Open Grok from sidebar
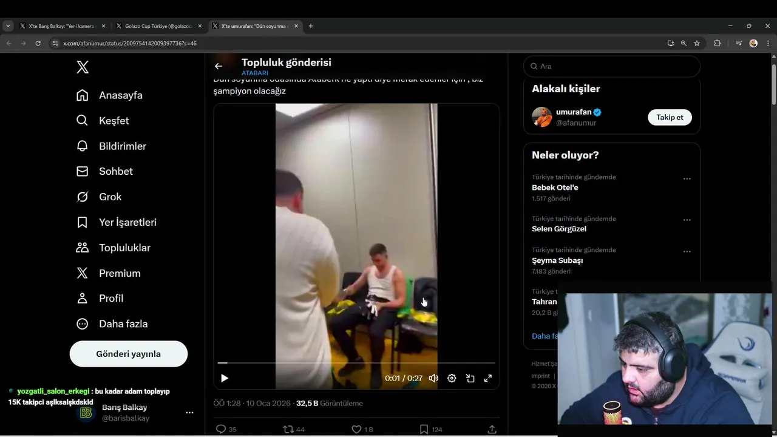The width and height of the screenshot is (777, 437). pos(98,197)
